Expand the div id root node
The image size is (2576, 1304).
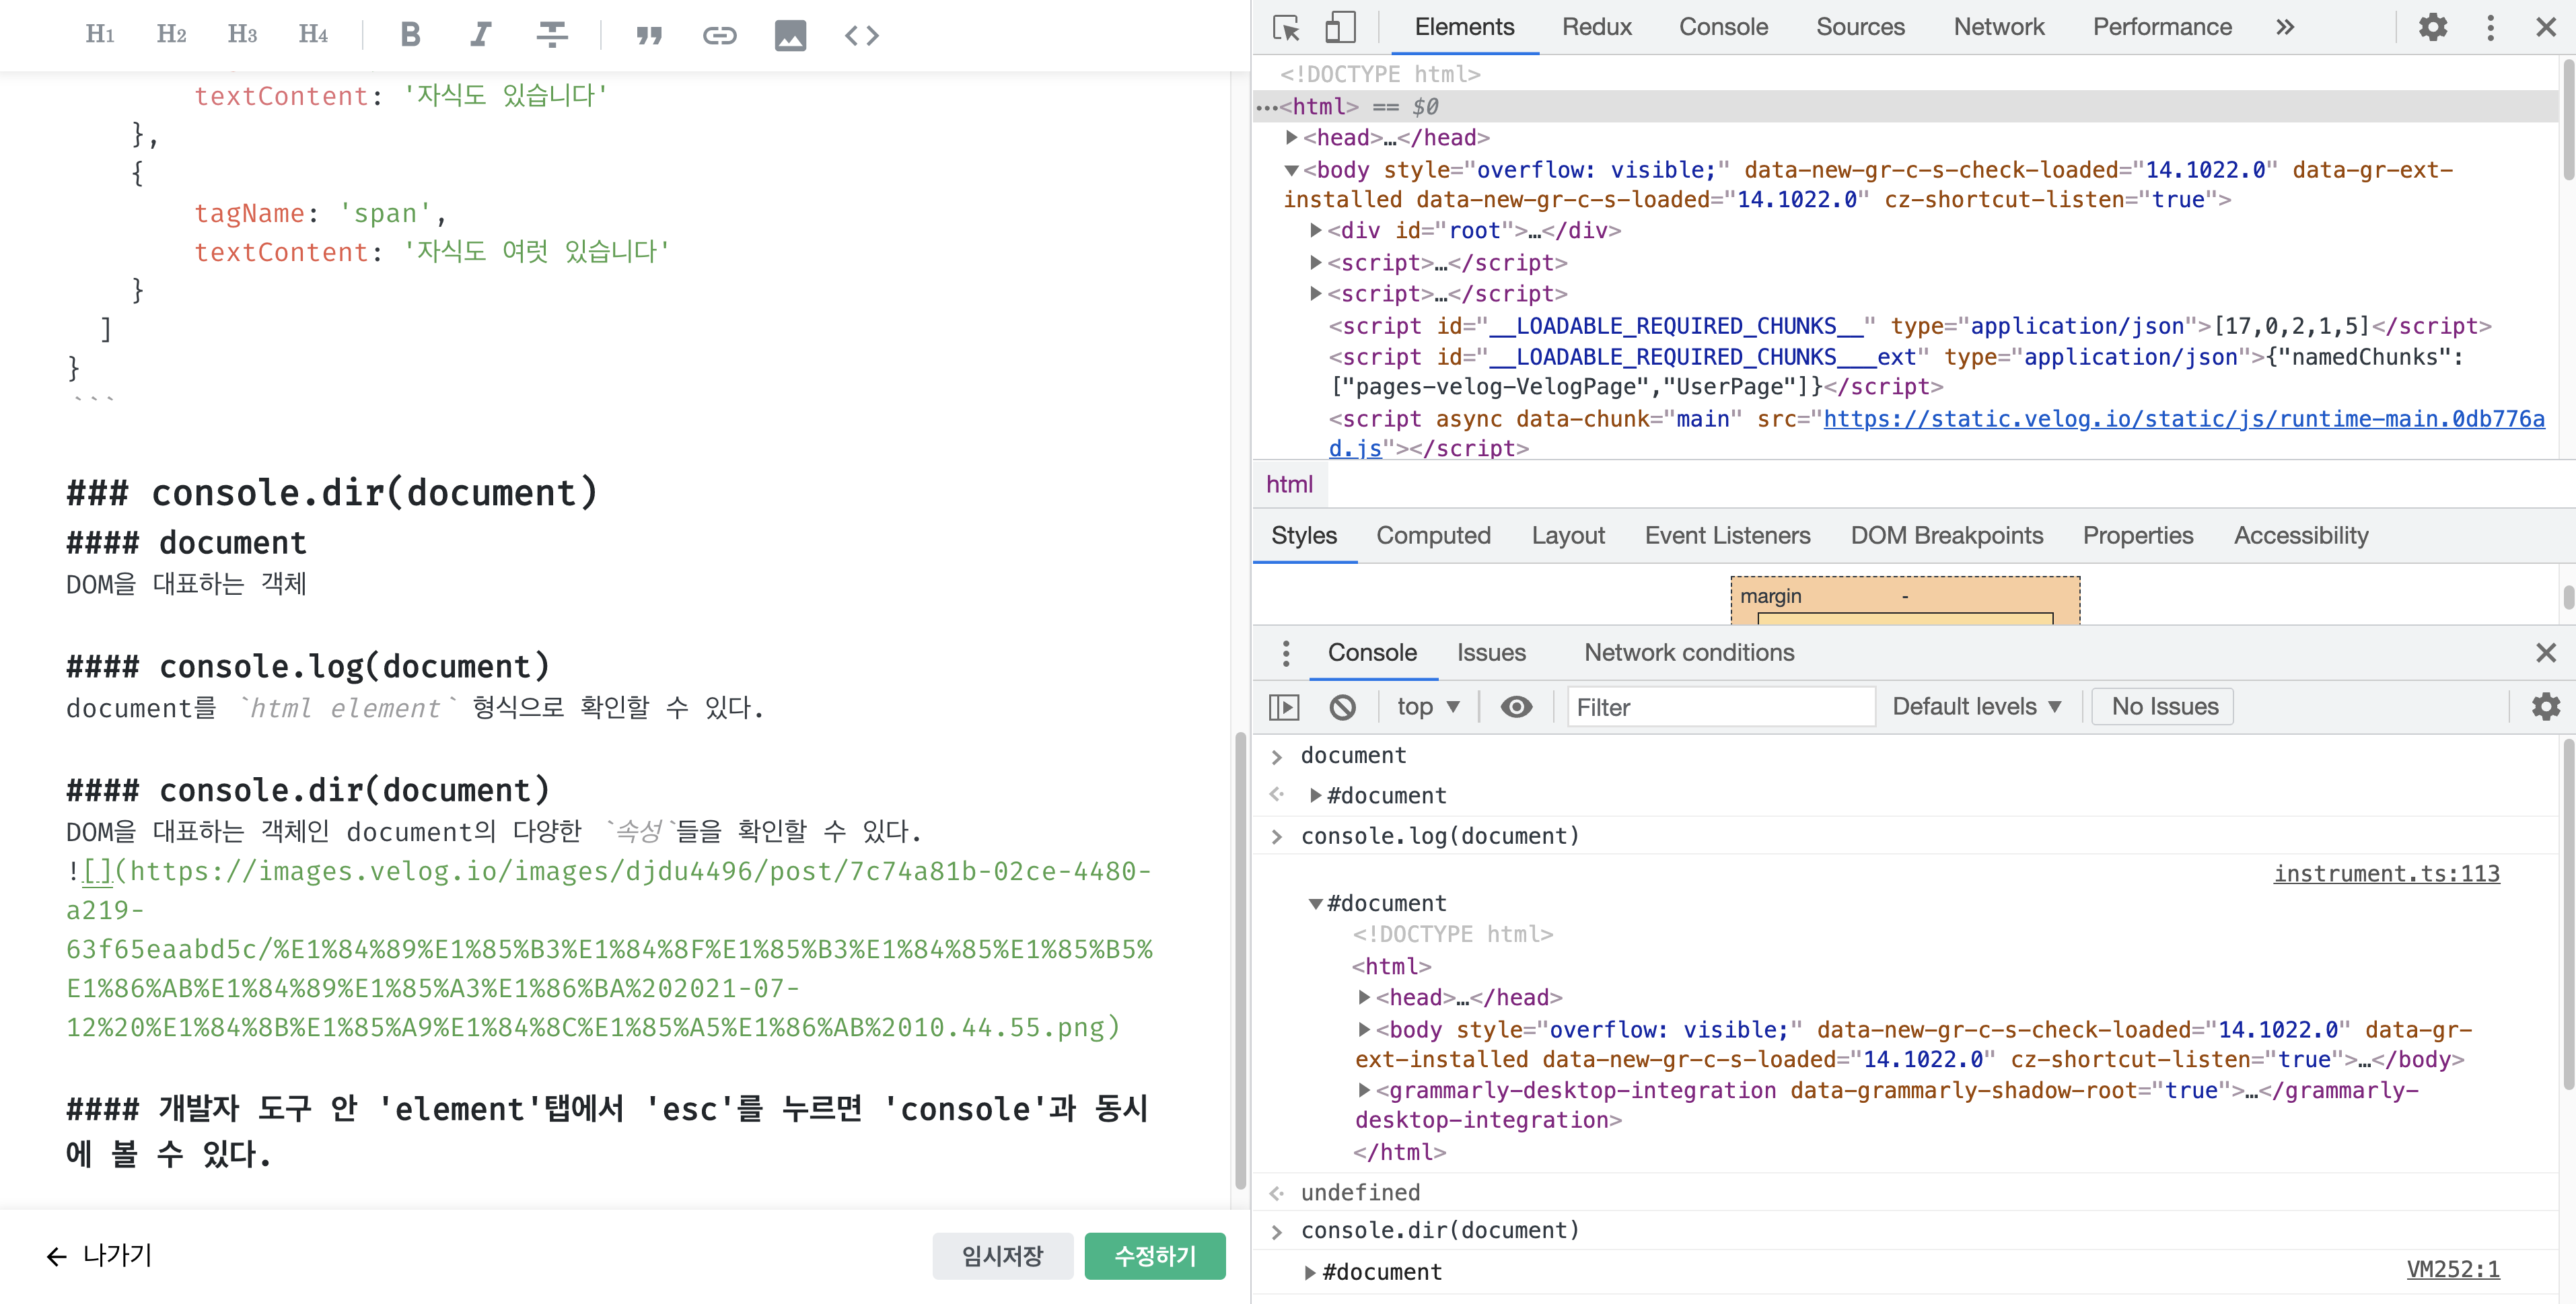[x=1317, y=231]
